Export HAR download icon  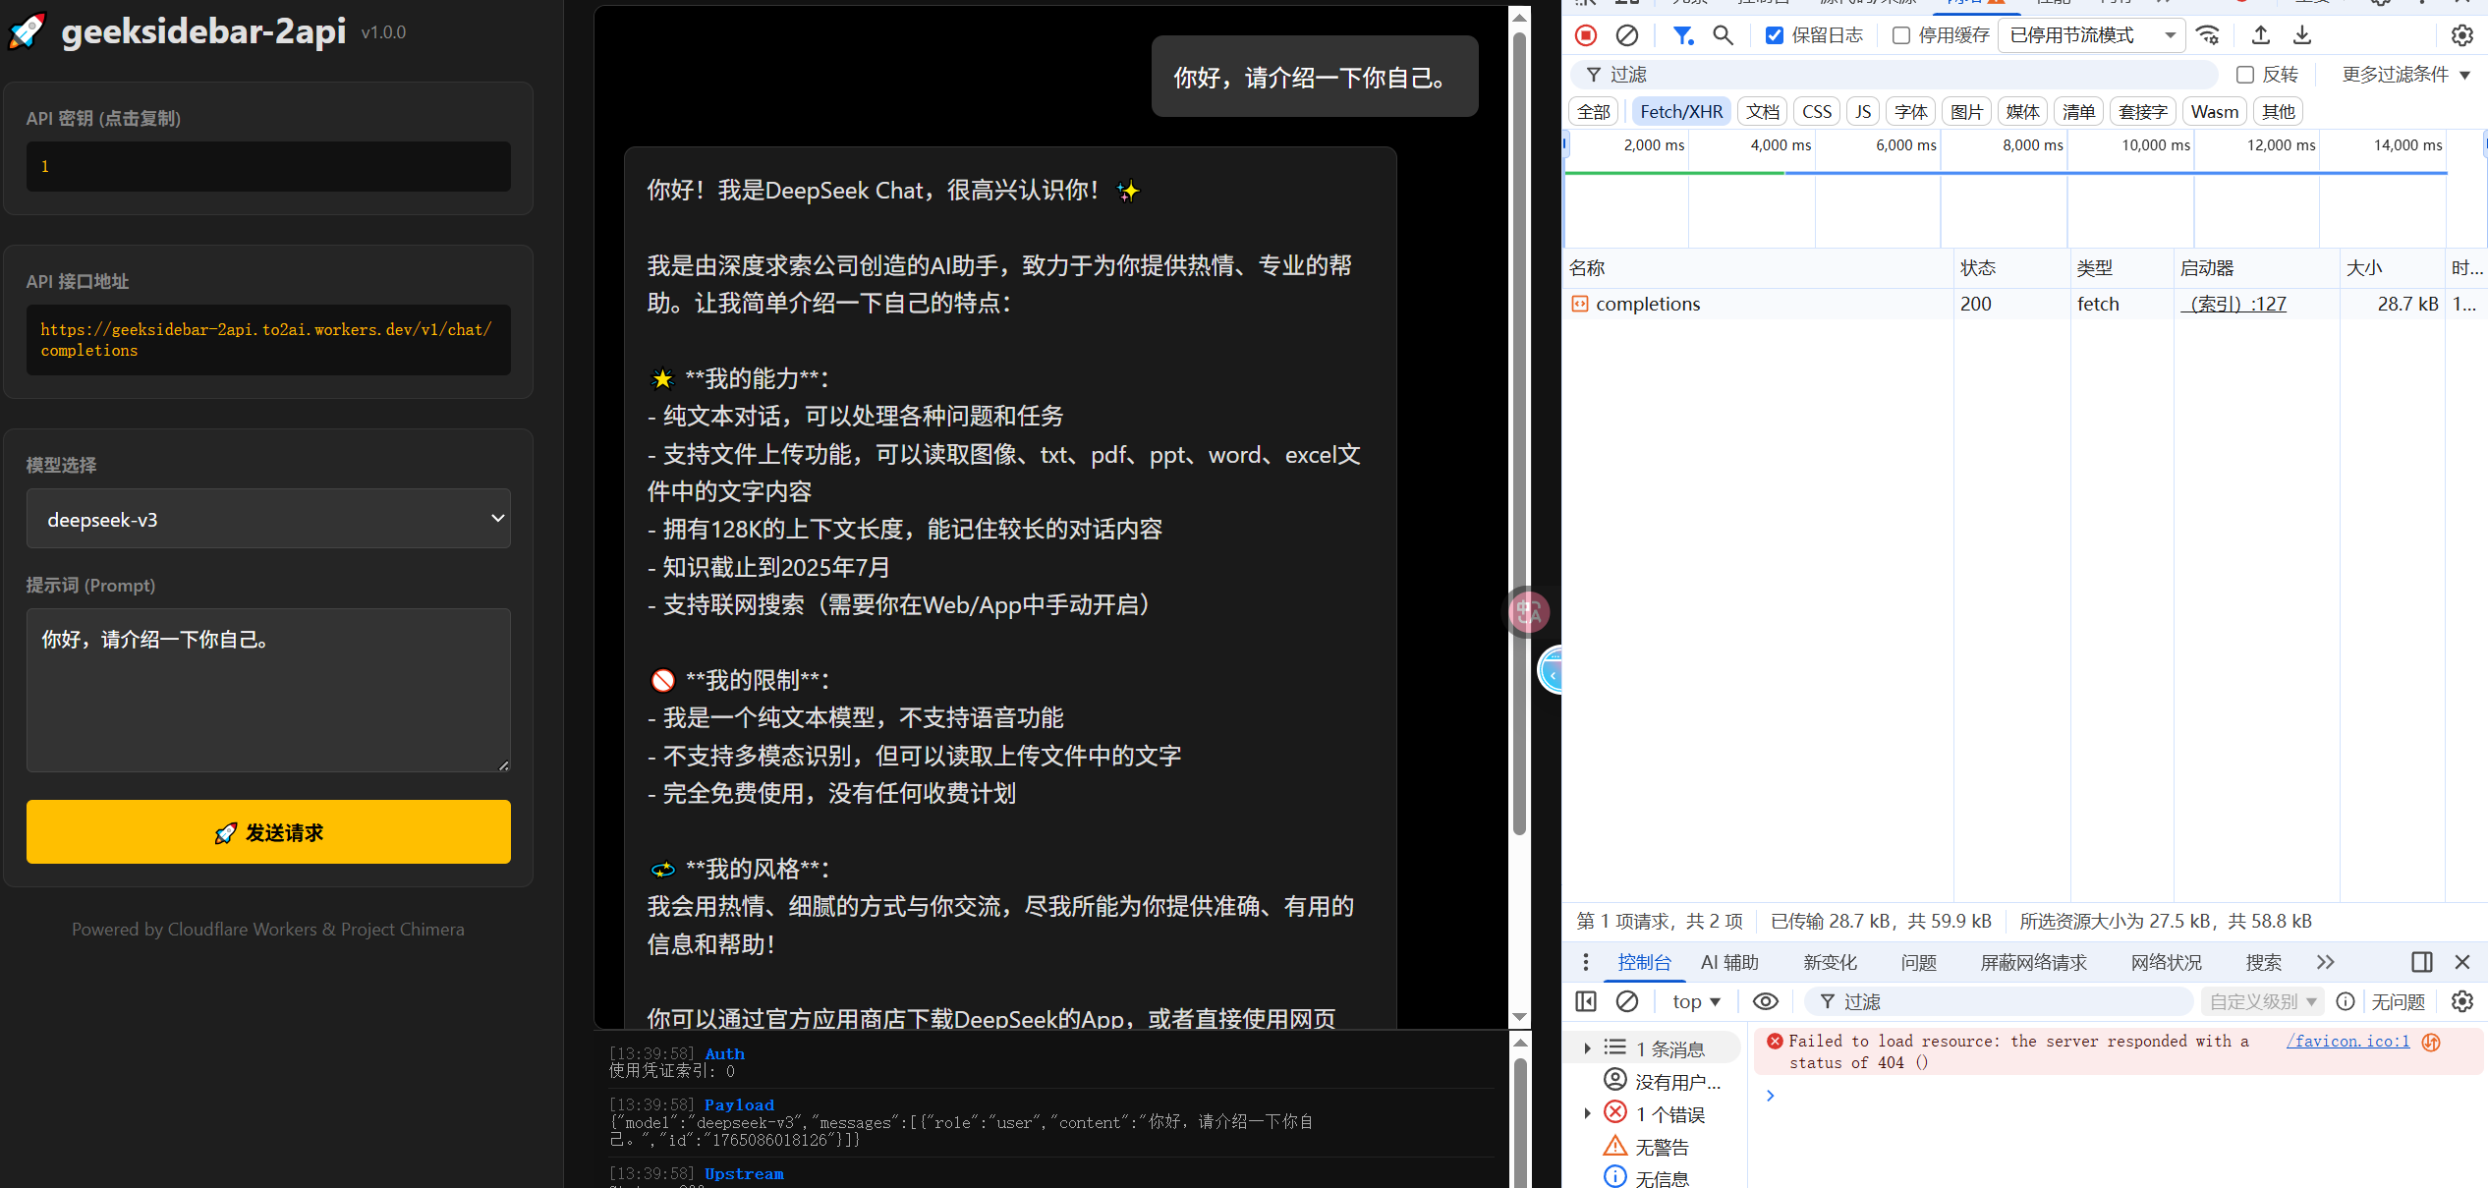pyautogui.click(x=2302, y=35)
